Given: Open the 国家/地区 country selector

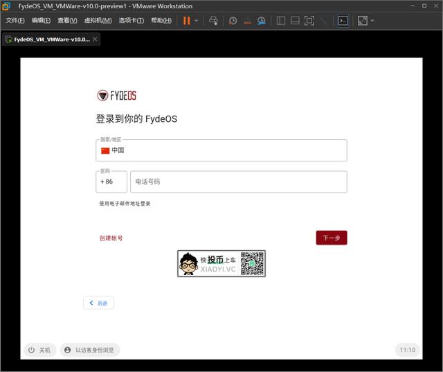Looking at the screenshot, I should (x=221, y=150).
